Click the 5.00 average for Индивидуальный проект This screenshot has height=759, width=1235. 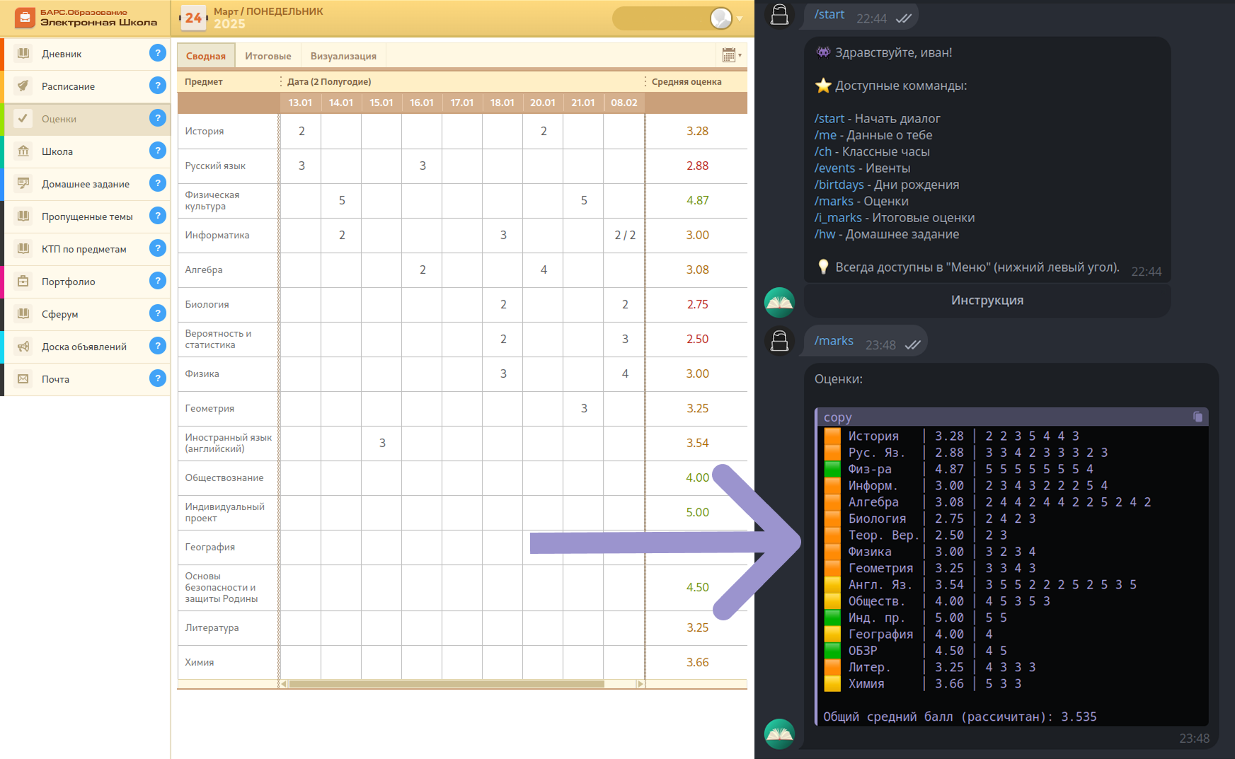click(x=697, y=512)
